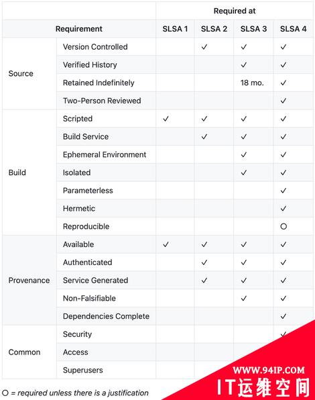315x400 pixels.
Task: Click the Available checkmark under SLSA 1
Action: coord(166,245)
